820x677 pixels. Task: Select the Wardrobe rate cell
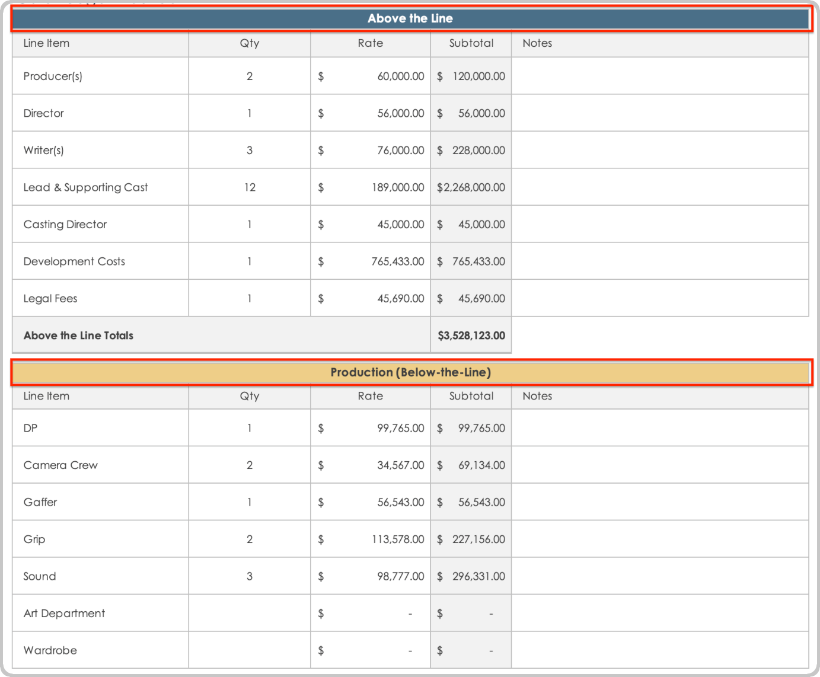click(371, 650)
